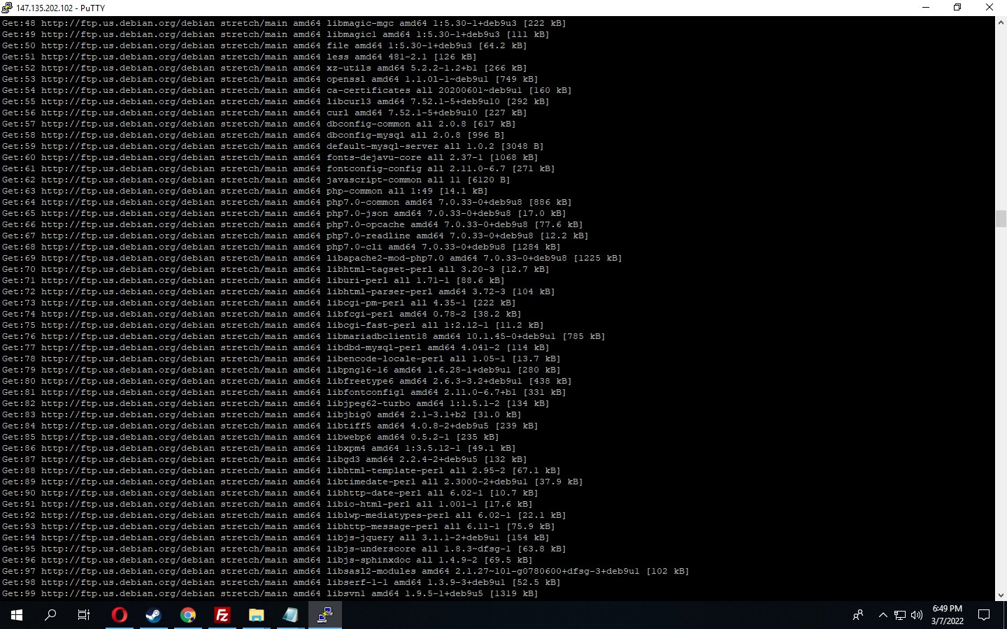The height and width of the screenshot is (629, 1007).
Task: Open Google Chrome from the taskbar
Action: click(187, 615)
